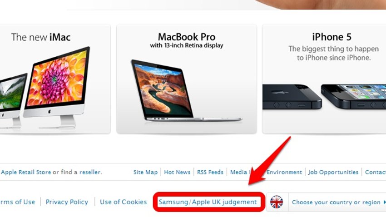The height and width of the screenshot is (217, 386).
Task: Click the MacBook Pro laptop image
Action: coord(186,90)
